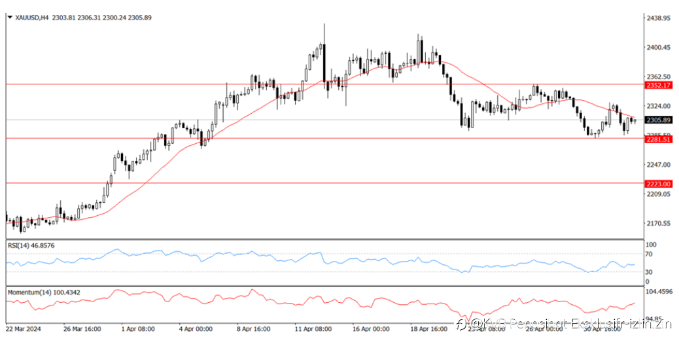Viewport: 679px width, 346px height.
Task: Click the Momentum(14) 100.4342 indicator label
Action: click(x=44, y=292)
